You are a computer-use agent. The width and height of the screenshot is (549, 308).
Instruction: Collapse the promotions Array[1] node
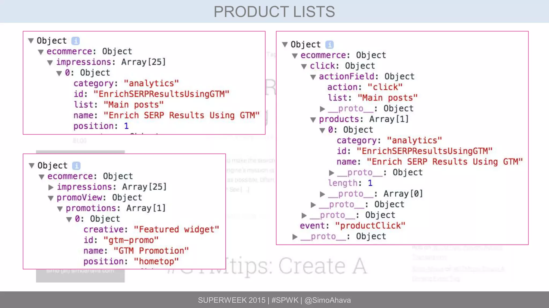point(60,209)
